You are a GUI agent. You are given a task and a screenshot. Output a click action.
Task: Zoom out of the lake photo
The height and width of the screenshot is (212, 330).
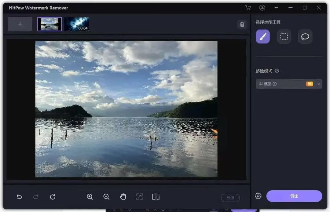click(x=106, y=197)
